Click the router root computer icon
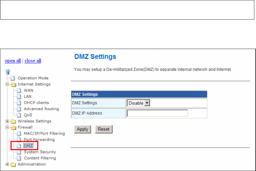Viewport: 256px width, 171px height. click(8, 72)
